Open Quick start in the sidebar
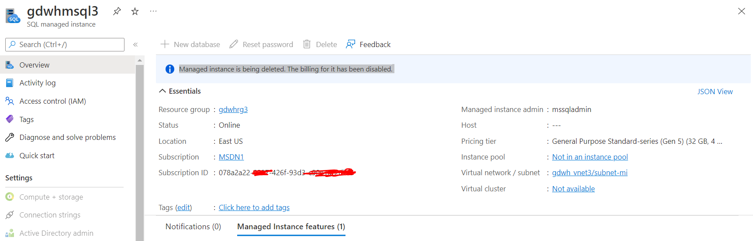The image size is (753, 241). [x=68, y=156]
